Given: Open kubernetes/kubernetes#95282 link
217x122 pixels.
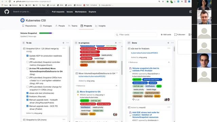Looking at the screenshot, I should pos(92,76).
